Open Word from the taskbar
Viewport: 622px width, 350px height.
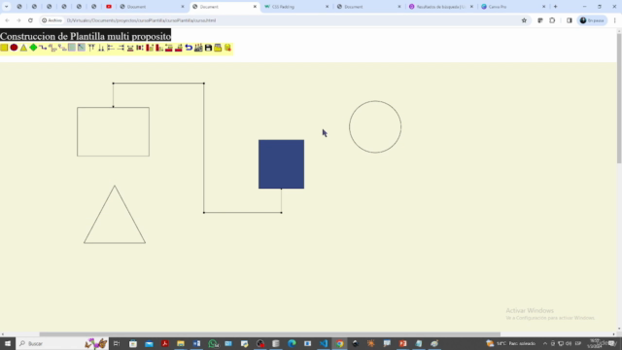pyautogui.click(x=196, y=343)
